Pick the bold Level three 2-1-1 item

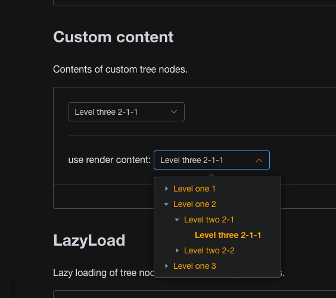228,235
